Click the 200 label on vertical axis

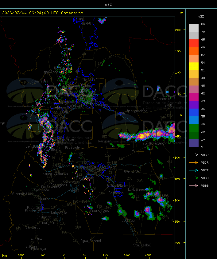(x=178, y=30)
